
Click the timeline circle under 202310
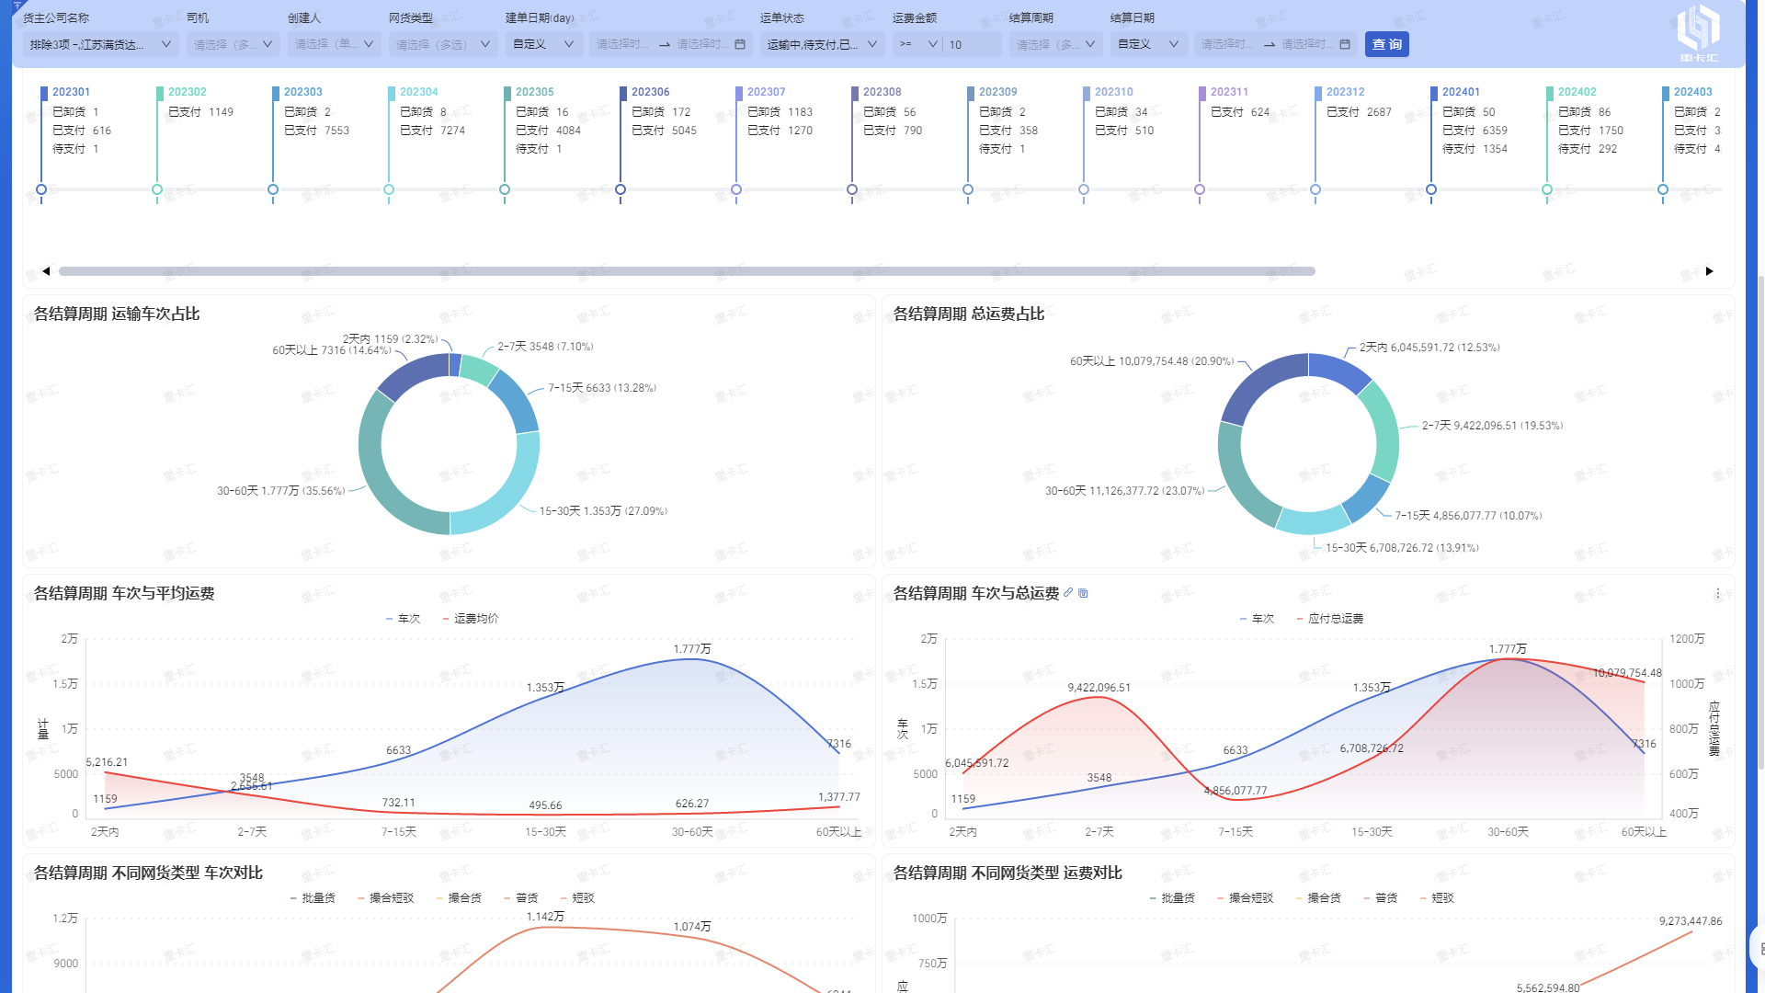(x=1084, y=189)
